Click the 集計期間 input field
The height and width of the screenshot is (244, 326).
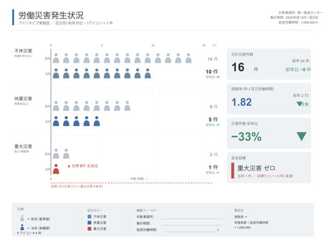coord(192,223)
